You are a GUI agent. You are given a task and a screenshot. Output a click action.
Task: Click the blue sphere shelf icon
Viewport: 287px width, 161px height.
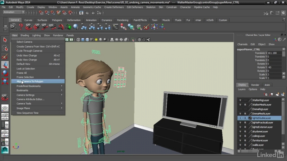click(x=76, y=27)
